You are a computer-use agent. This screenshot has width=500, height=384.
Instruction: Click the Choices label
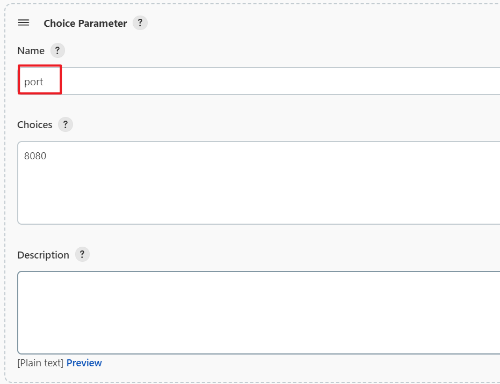35,125
